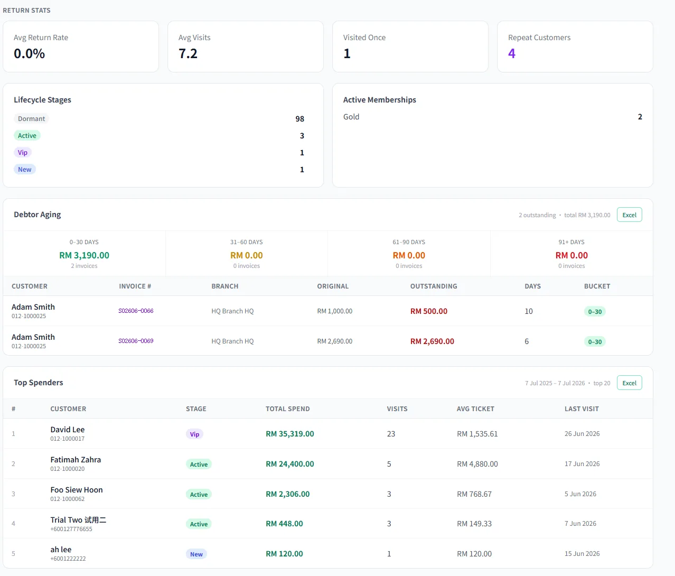
Task: Select customer Trial Two 试用二
Action: [x=78, y=520]
